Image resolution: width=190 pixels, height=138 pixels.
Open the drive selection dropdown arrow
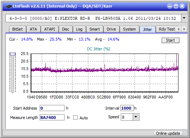pos(184,18)
